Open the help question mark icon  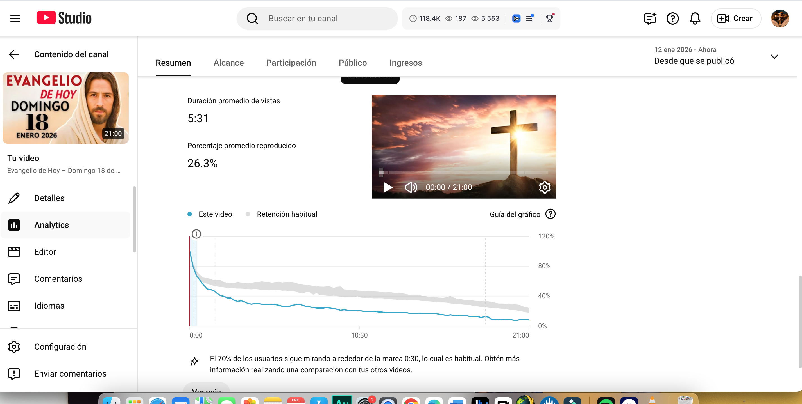(672, 18)
